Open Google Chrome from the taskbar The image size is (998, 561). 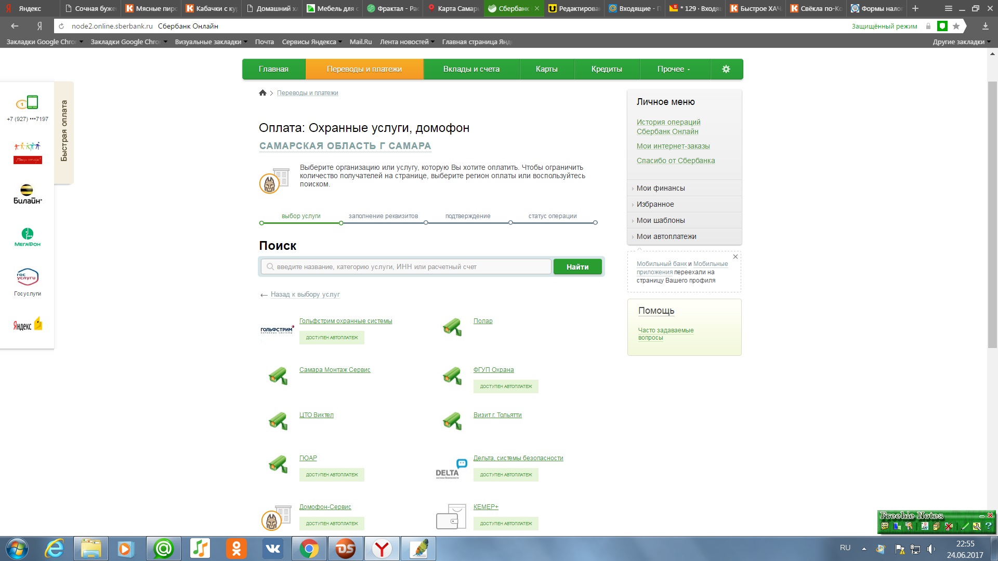(309, 549)
